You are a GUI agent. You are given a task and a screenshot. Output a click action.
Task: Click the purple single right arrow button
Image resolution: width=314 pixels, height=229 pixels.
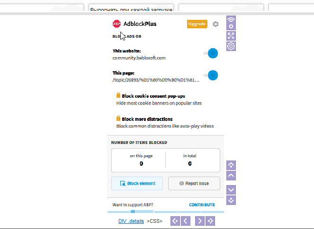click(x=200, y=221)
